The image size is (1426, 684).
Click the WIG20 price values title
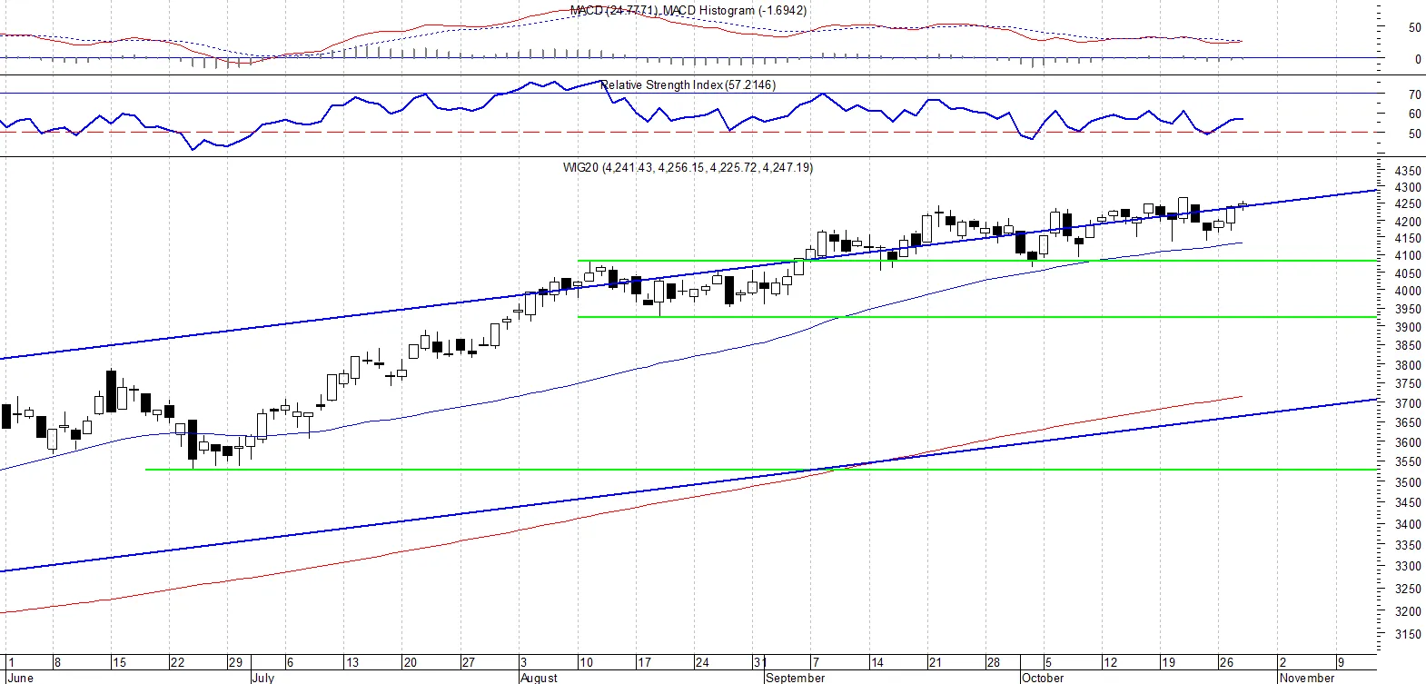pyautogui.click(x=688, y=168)
